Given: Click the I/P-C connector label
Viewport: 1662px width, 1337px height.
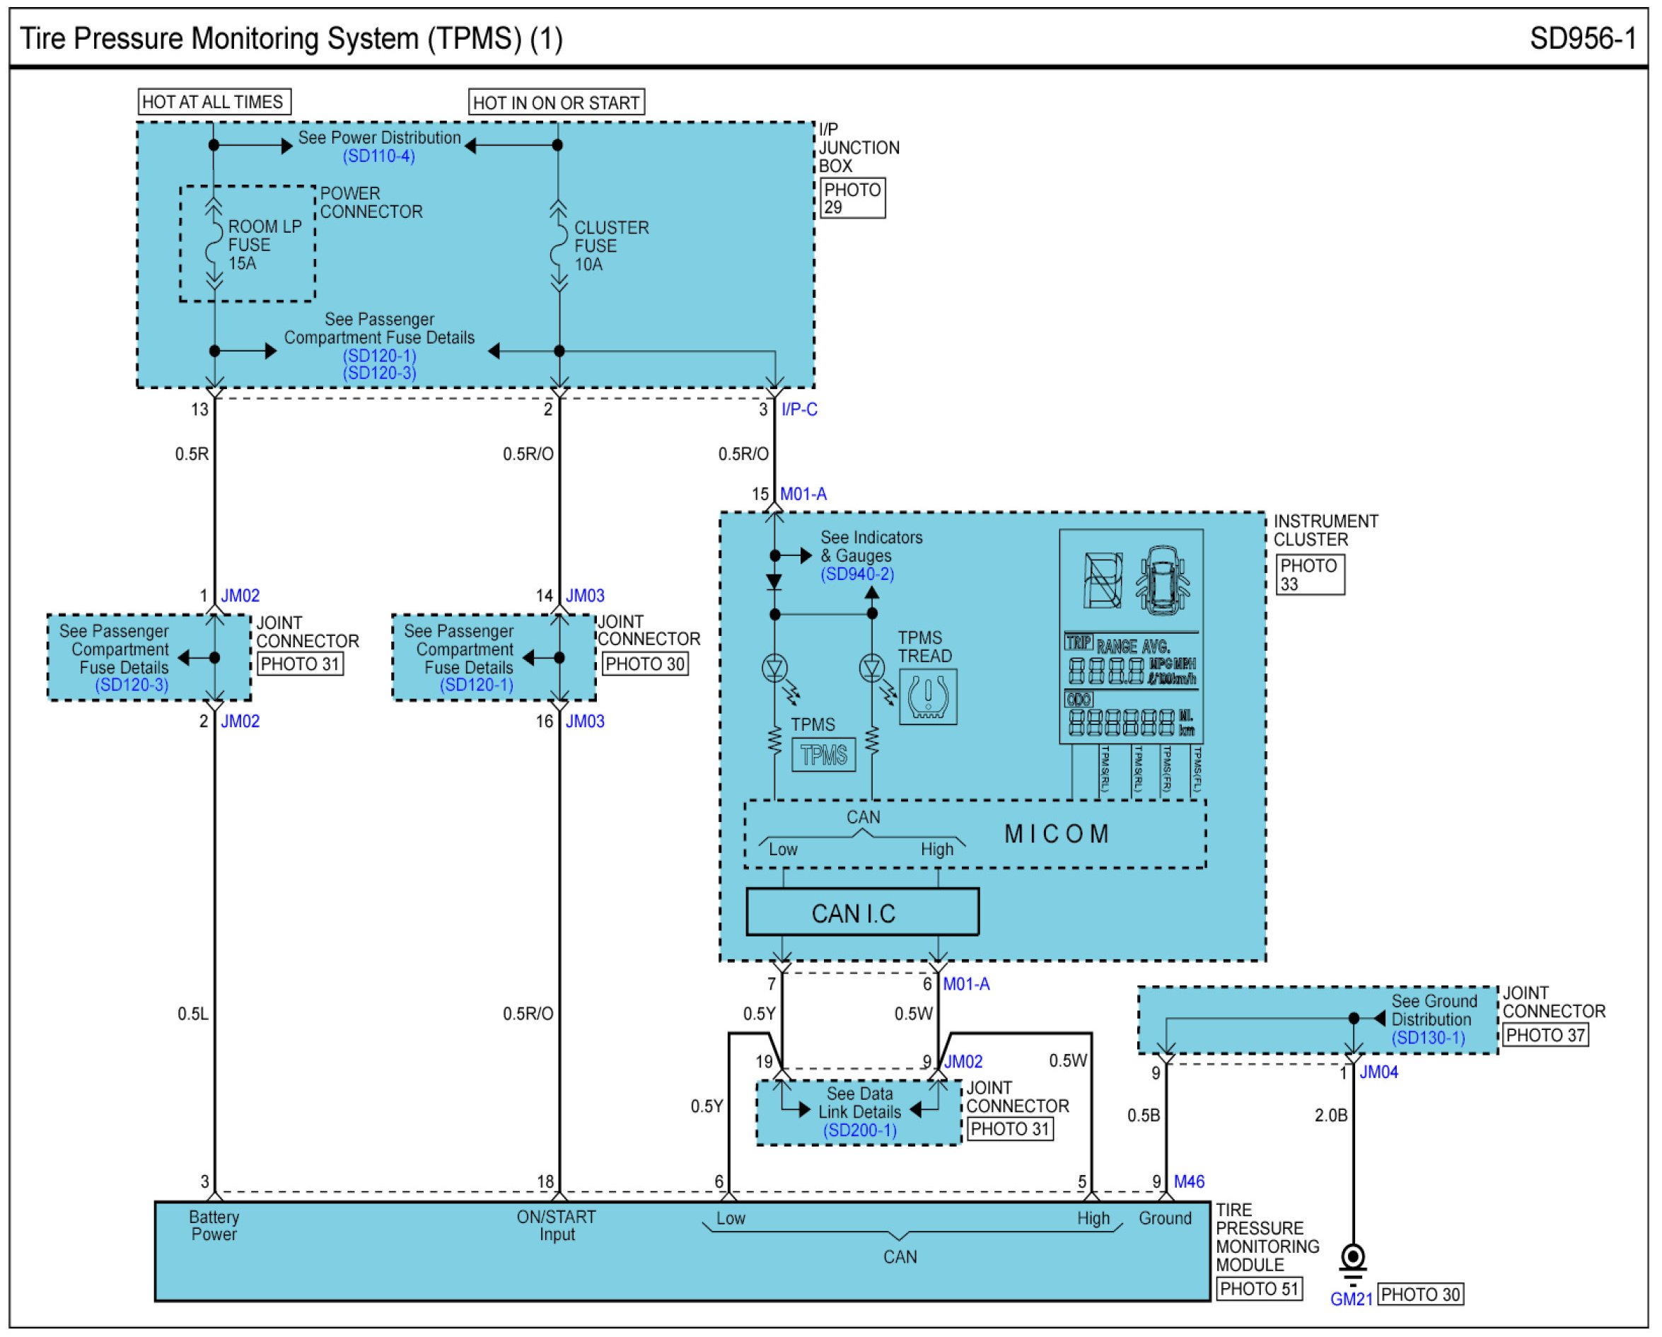Looking at the screenshot, I should [798, 410].
